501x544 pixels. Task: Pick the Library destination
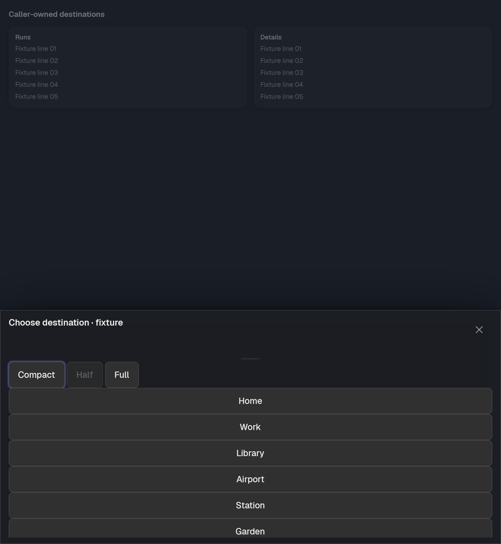(250, 453)
